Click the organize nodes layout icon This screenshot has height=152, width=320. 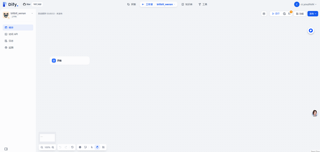pyautogui.click(x=103, y=147)
